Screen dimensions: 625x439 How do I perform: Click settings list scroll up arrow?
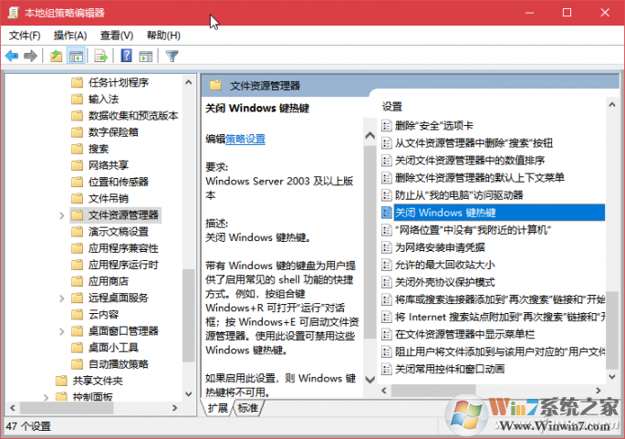coord(612,104)
